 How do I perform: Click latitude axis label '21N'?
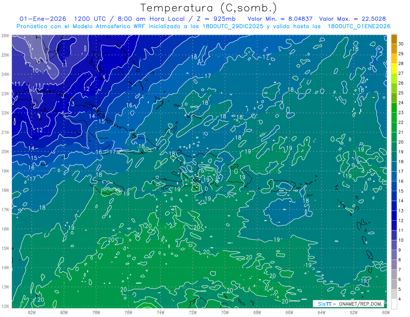5,132
